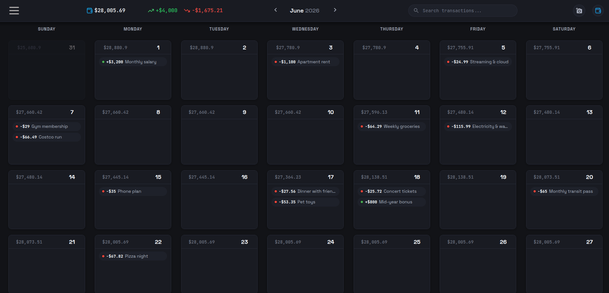Click the $28,138.51 balance on June 18
This screenshot has height=293, width=609.
(374, 177)
